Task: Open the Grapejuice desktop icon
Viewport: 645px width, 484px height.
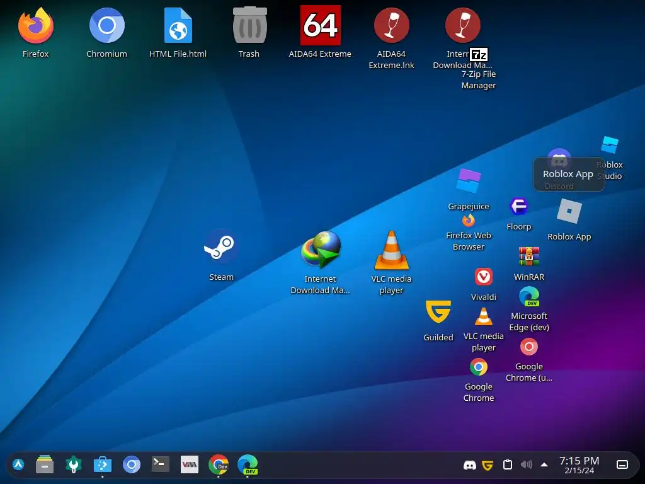Action: pos(469,181)
